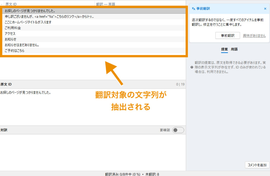The image size is (270, 176).
Task: Select the 申し訳ございませんが string row
Action: coord(49,17)
